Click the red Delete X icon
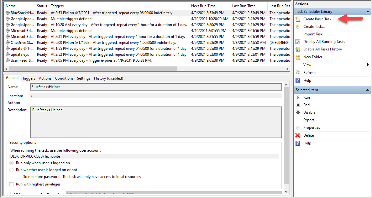372x198 pixels. [298, 135]
